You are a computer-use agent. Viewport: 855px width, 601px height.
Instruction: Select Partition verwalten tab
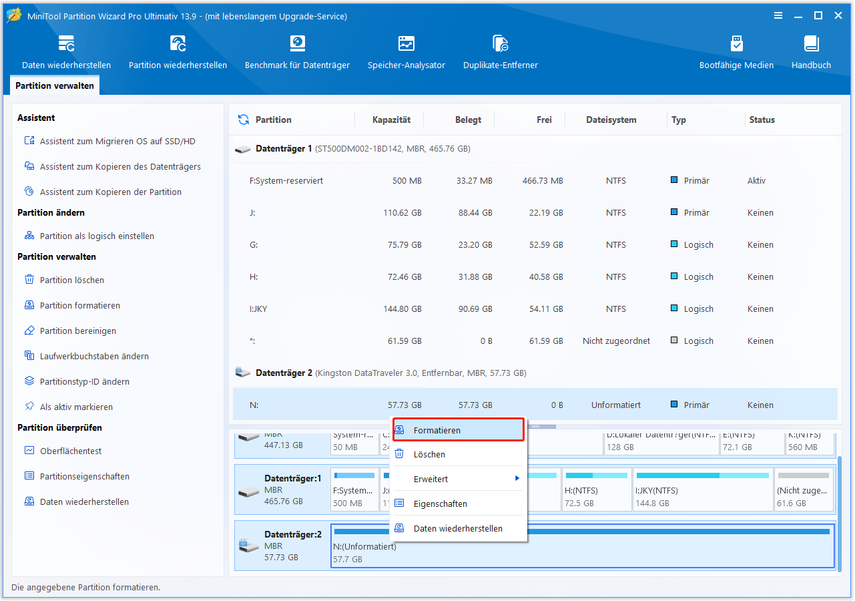55,85
